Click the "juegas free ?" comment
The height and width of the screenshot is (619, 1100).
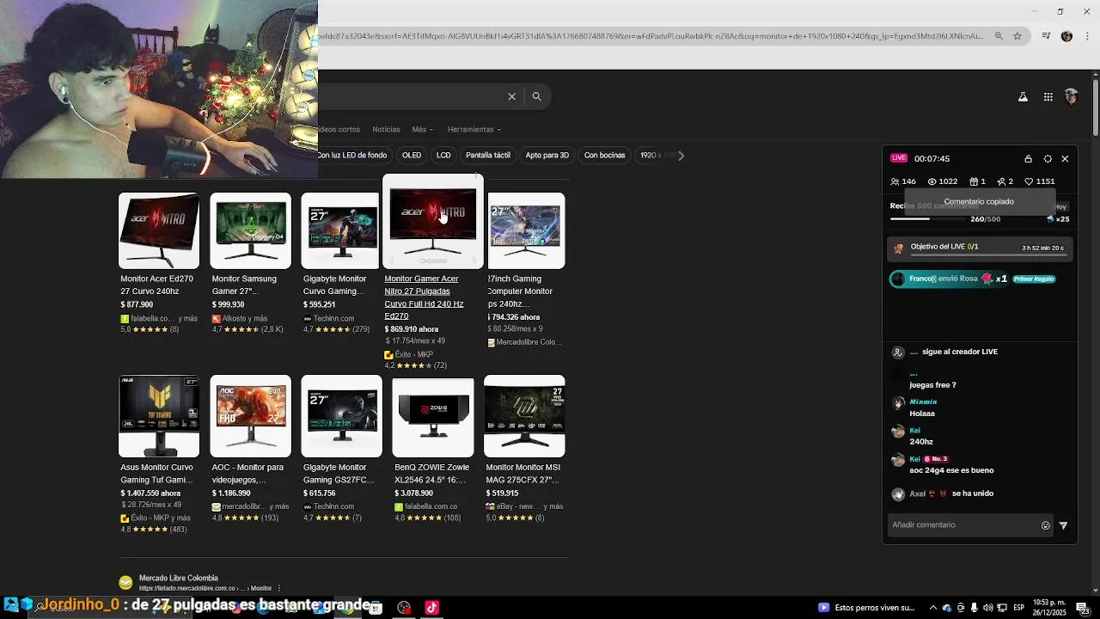[x=932, y=385]
